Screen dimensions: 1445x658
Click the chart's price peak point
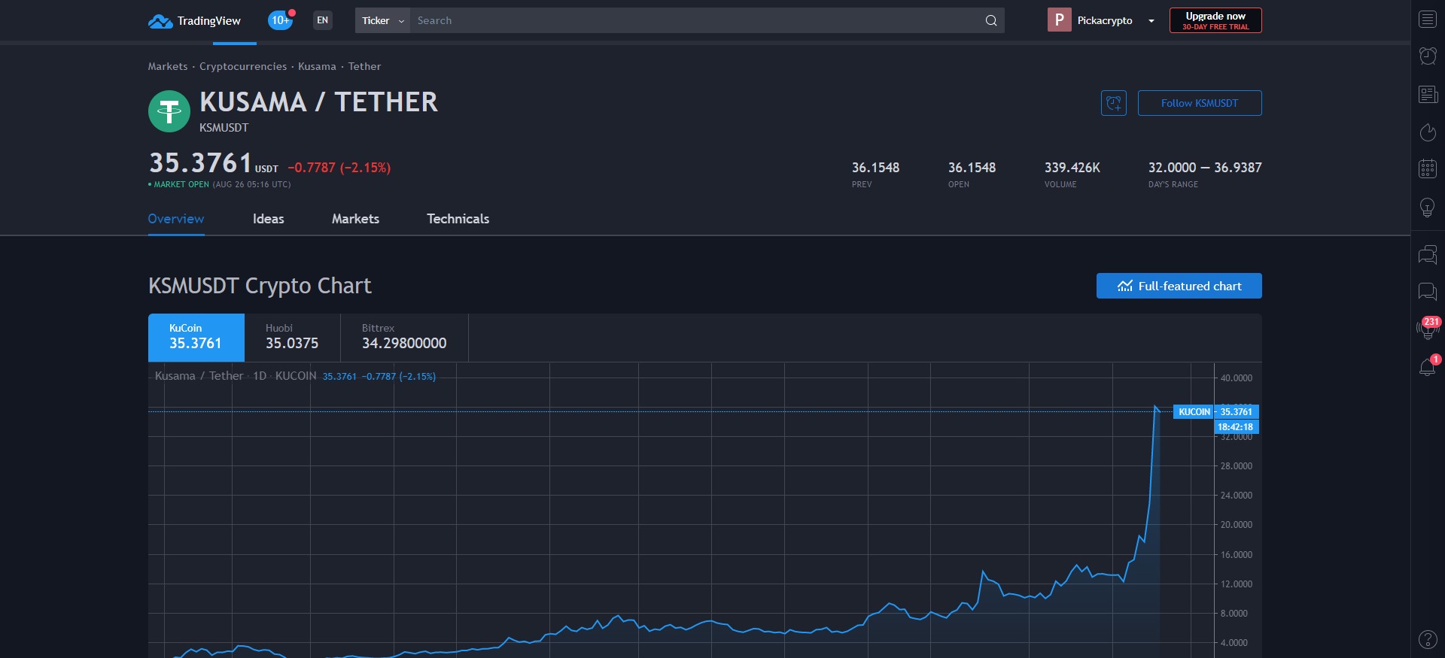(x=1155, y=407)
